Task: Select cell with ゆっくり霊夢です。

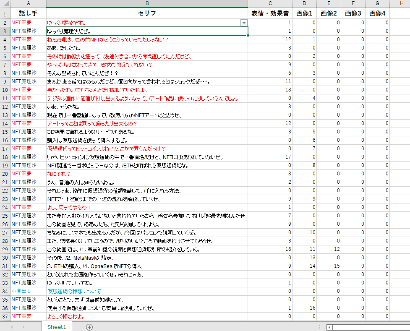Action: 147,23
